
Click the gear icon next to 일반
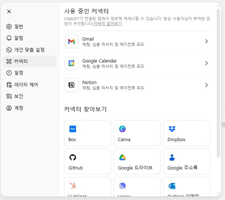point(9,27)
